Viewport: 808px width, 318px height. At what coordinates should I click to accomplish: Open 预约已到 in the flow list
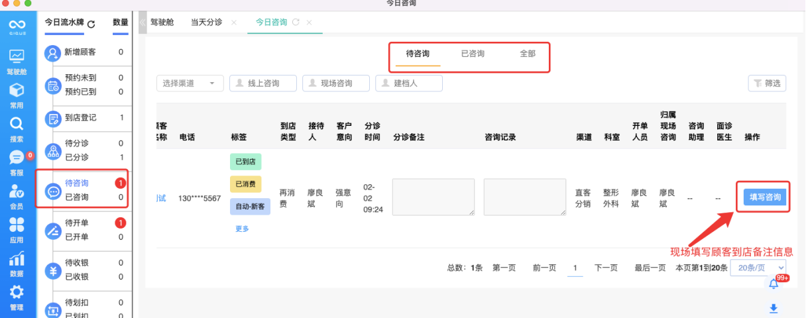(80, 92)
